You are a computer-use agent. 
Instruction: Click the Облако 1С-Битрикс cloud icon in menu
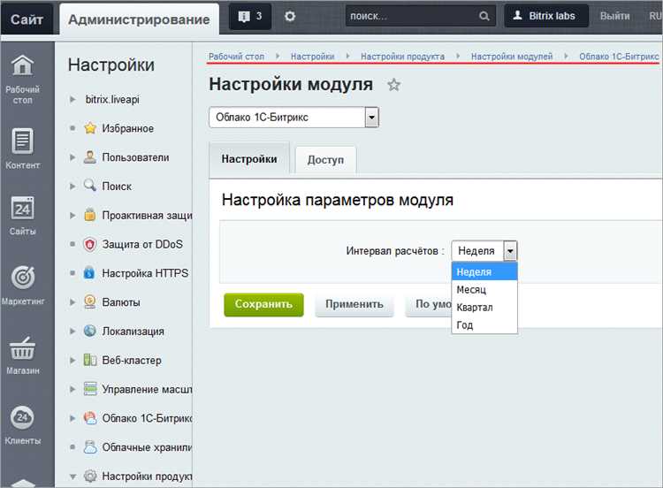pos(89,418)
